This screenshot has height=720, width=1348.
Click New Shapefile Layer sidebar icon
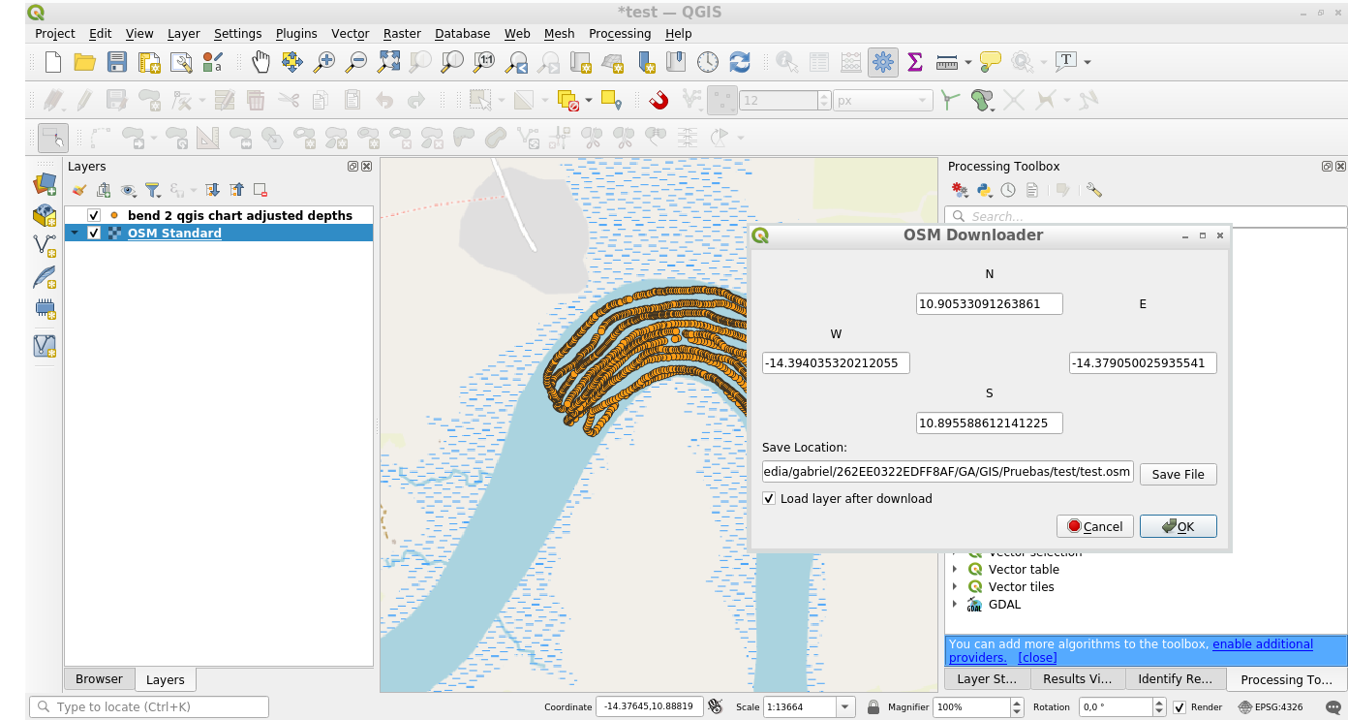click(x=45, y=245)
